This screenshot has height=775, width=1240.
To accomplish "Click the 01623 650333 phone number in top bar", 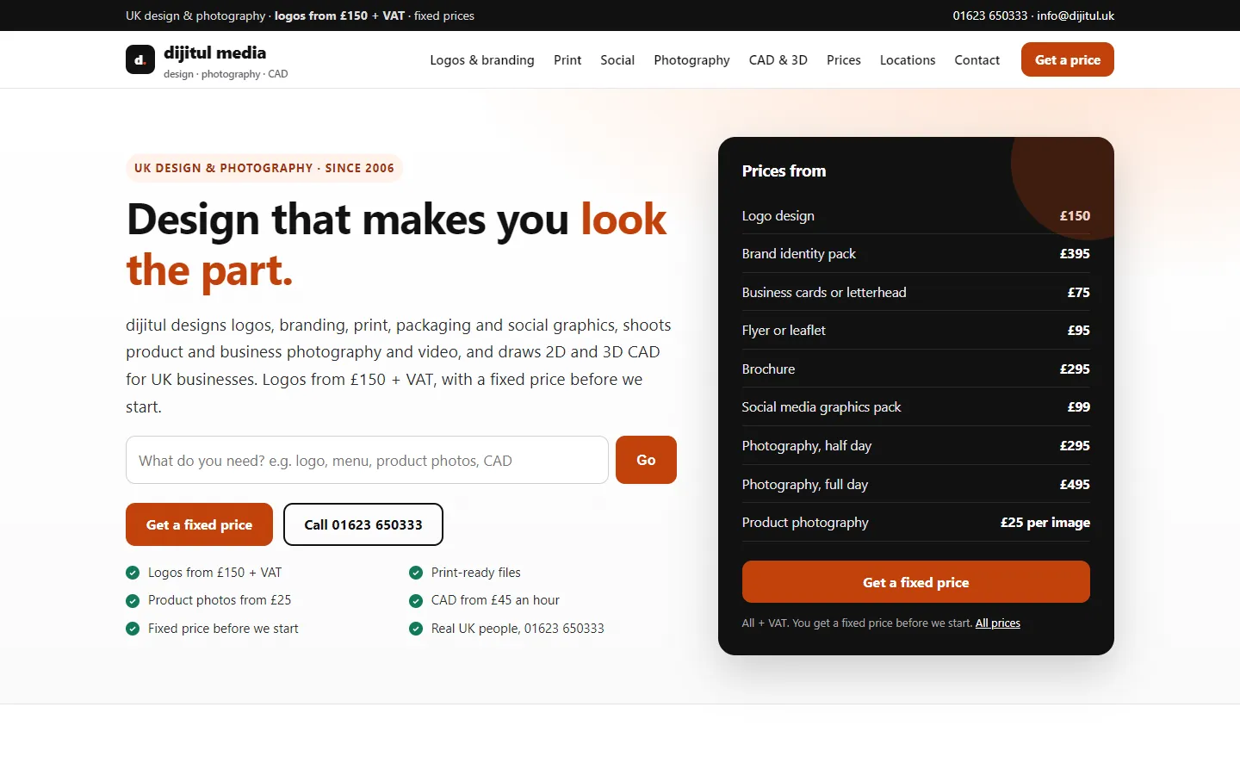I will tap(990, 15).
